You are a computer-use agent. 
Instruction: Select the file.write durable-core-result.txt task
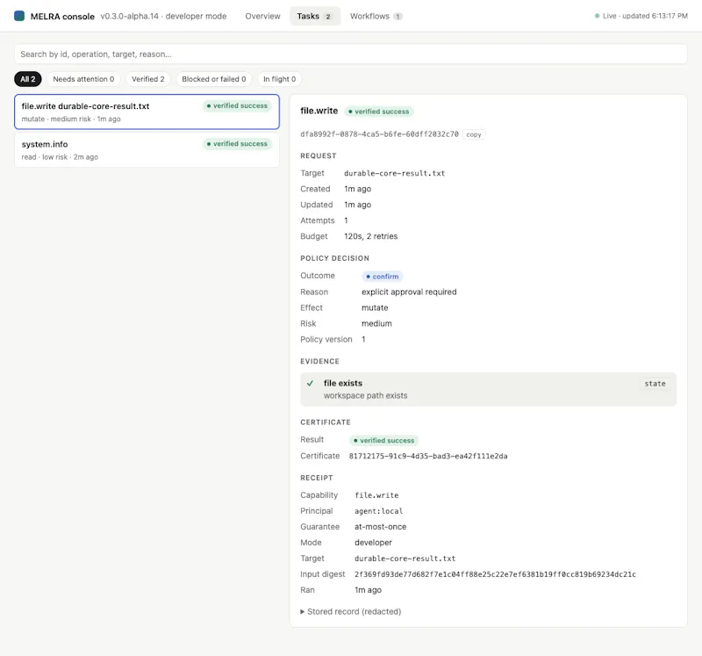click(147, 112)
